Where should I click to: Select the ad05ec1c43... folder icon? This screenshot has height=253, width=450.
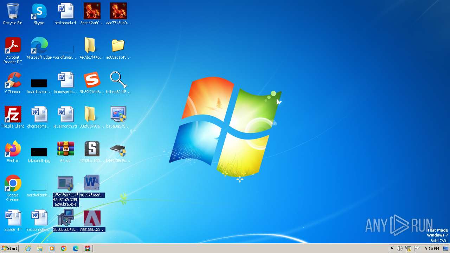click(118, 48)
